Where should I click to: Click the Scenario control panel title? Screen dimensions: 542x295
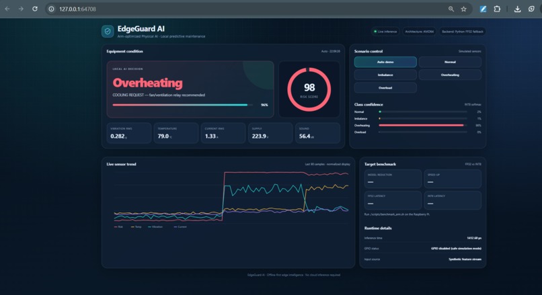(x=369, y=51)
